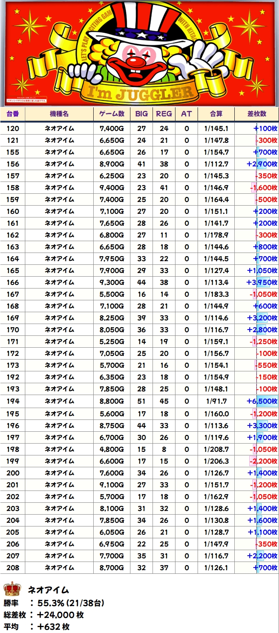
Task: Click the 9,400G game count cell
Action: click(x=112, y=188)
